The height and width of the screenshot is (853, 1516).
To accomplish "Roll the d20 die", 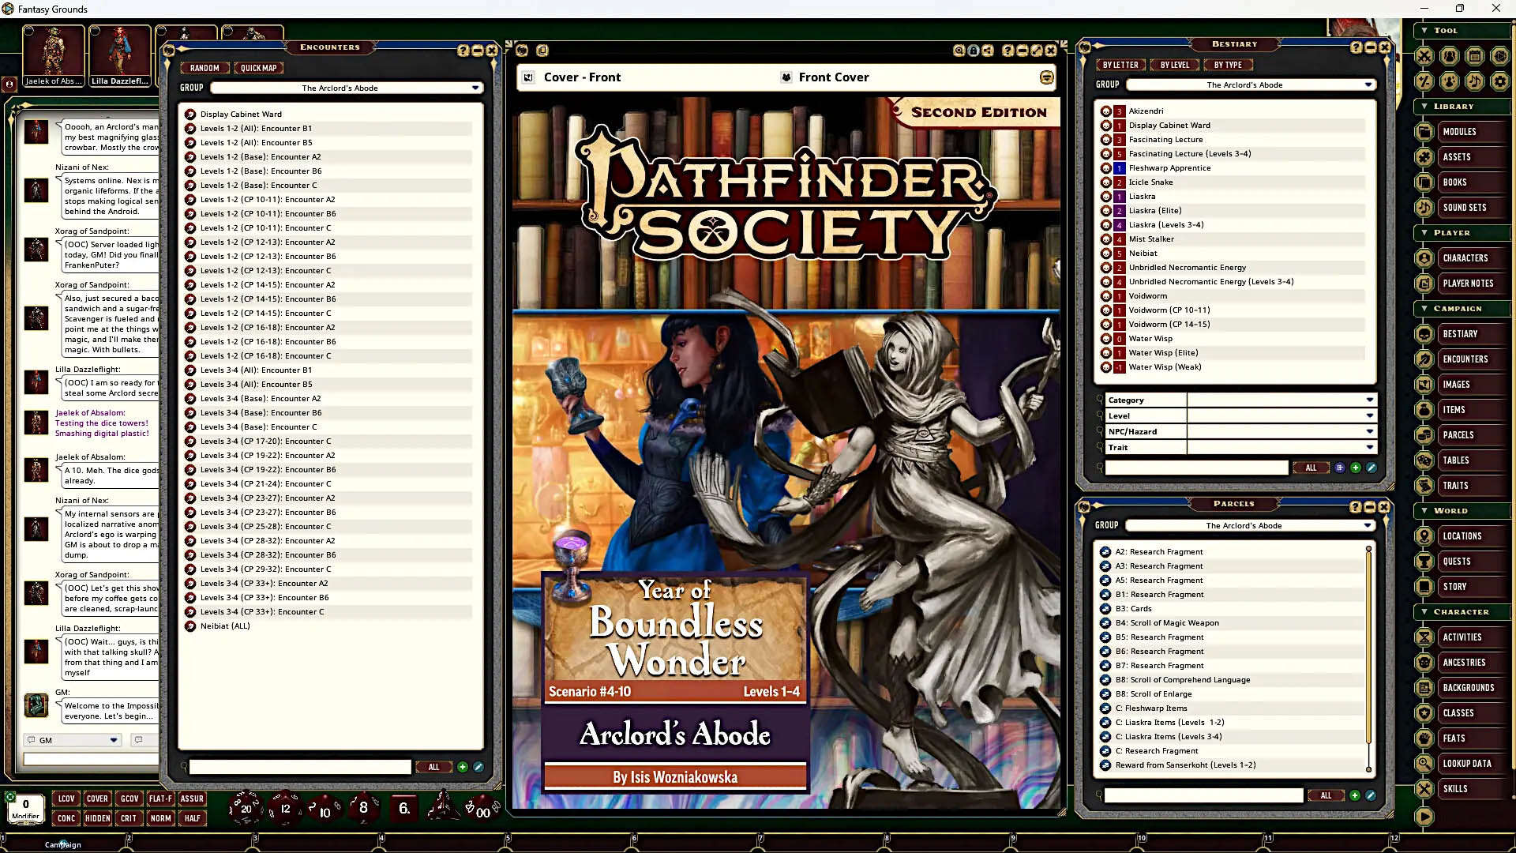I will (x=245, y=808).
